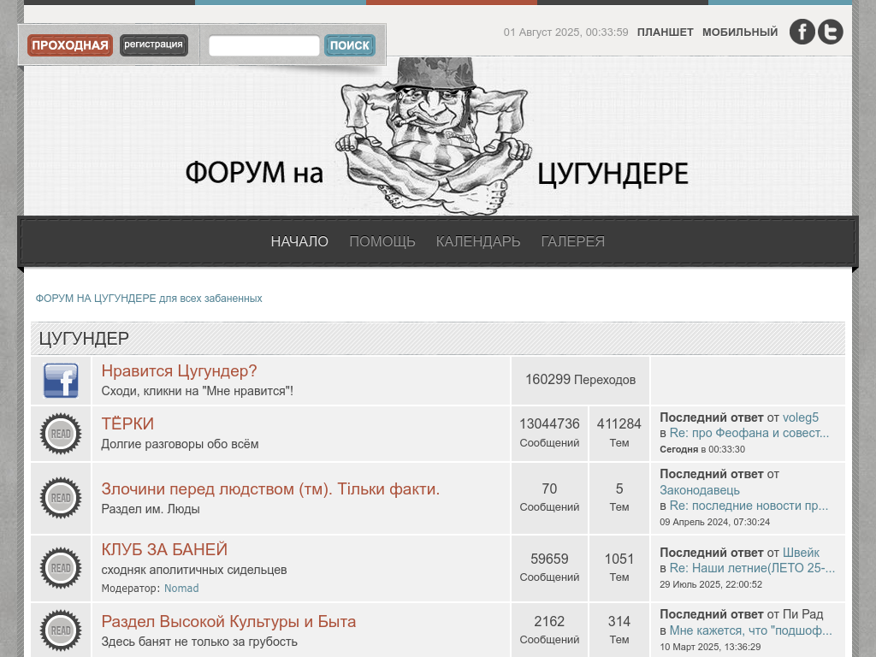Click the READ badge beside Злочини перед людством
Viewport: 876px width, 657px height.
click(x=61, y=498)
